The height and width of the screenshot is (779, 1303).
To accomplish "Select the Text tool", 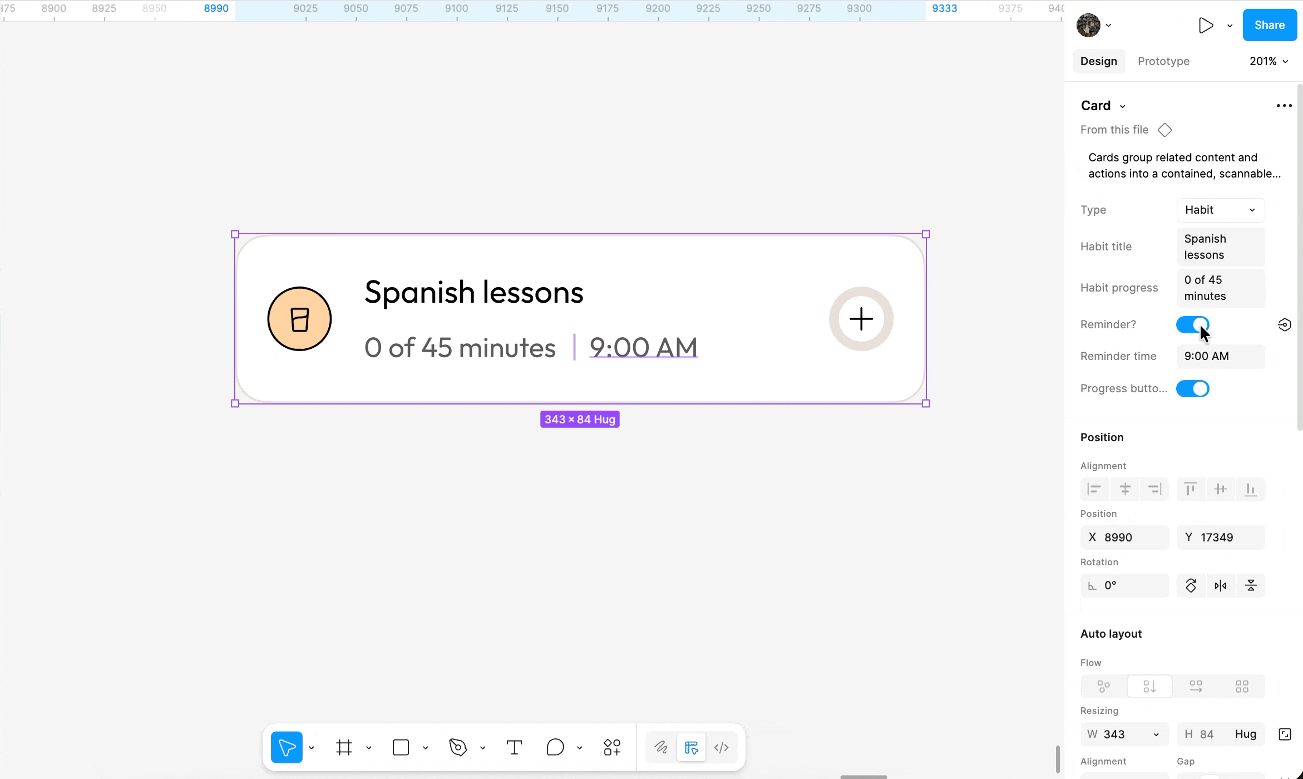I will [x=514, y=747].
